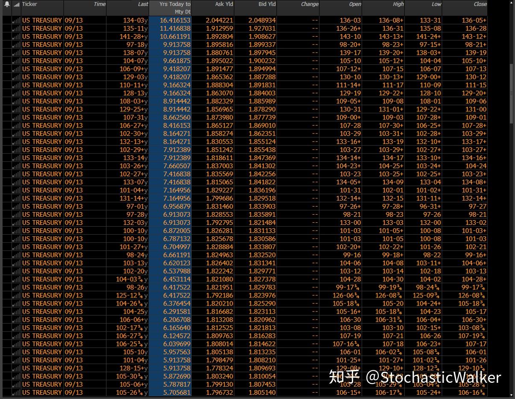The width and height of the screenshot is (515, 399).
Task: Click signal bars icon of row with Last 104-07
Action: (x=16, y=61)
